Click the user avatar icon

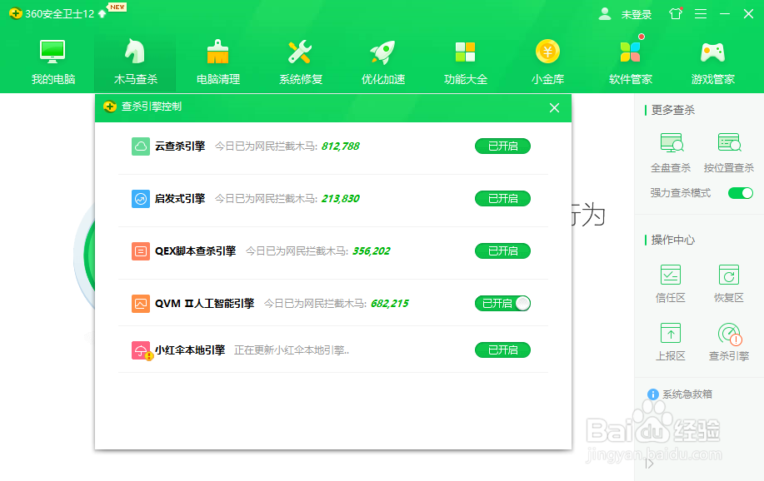tap(605, 13)
